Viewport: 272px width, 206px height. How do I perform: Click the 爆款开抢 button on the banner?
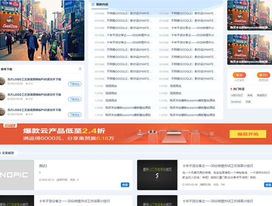(248, 134)
